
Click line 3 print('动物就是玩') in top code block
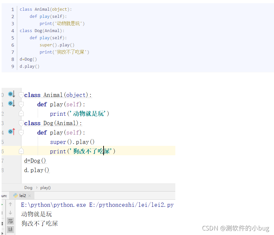pos(62,24)
